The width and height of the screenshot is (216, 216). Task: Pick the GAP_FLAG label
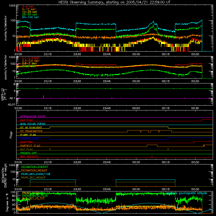[x=26, y=120]
